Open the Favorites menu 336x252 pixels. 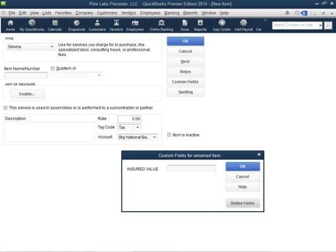tap(63, 13)
